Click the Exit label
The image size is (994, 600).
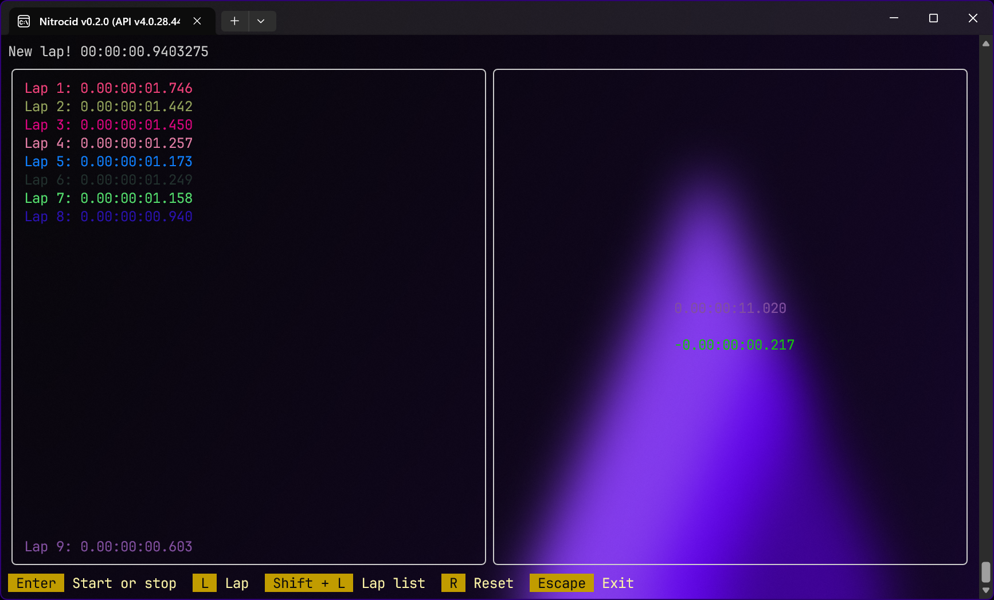(617, 583)
